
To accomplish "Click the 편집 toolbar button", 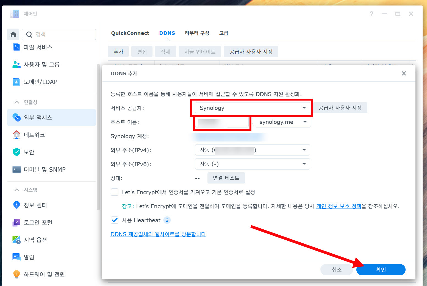I will click(x=142, y=52).
